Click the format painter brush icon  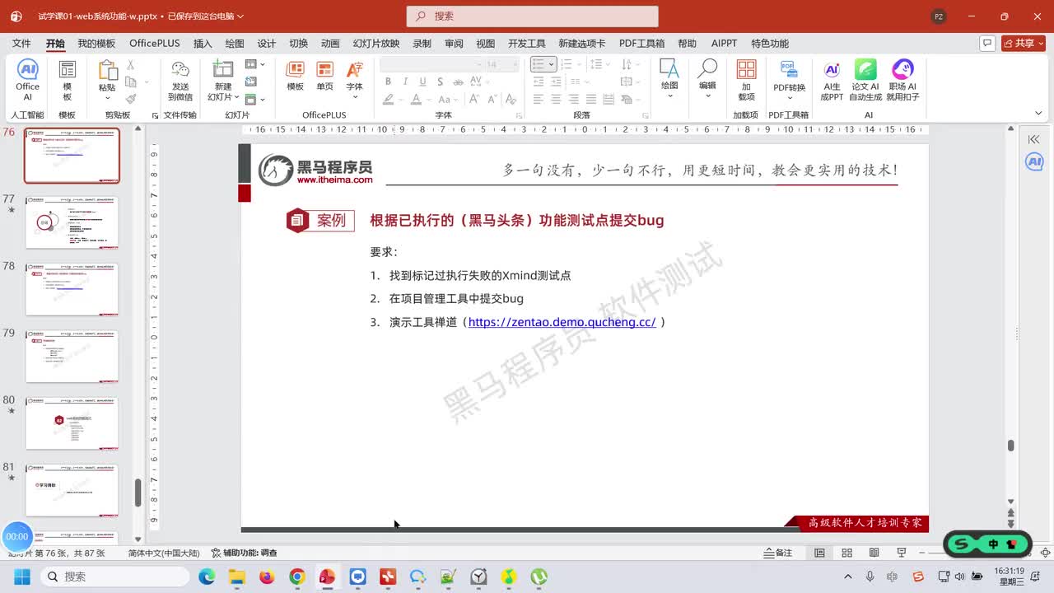pyautogui.click(x=130, y=98)
